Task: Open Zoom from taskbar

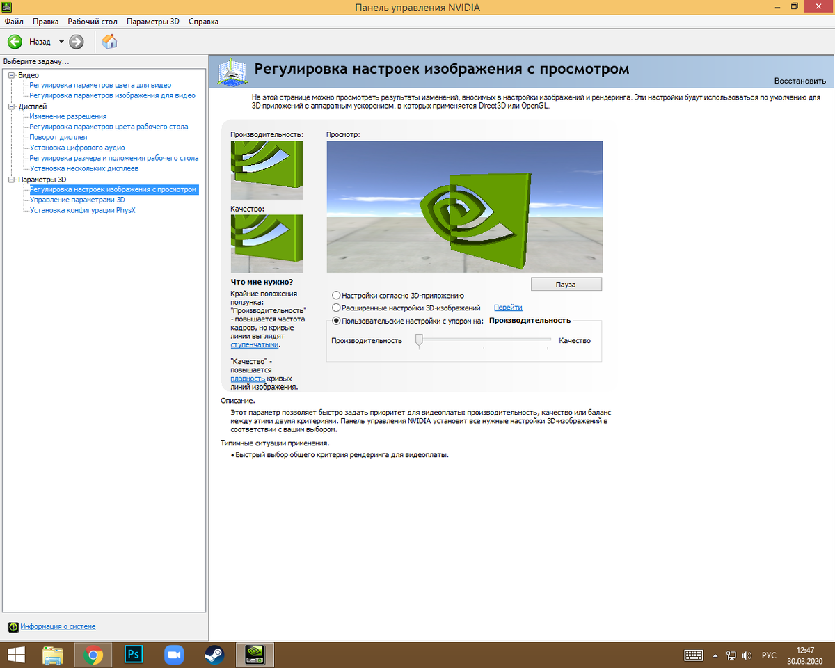Action: 173,655
